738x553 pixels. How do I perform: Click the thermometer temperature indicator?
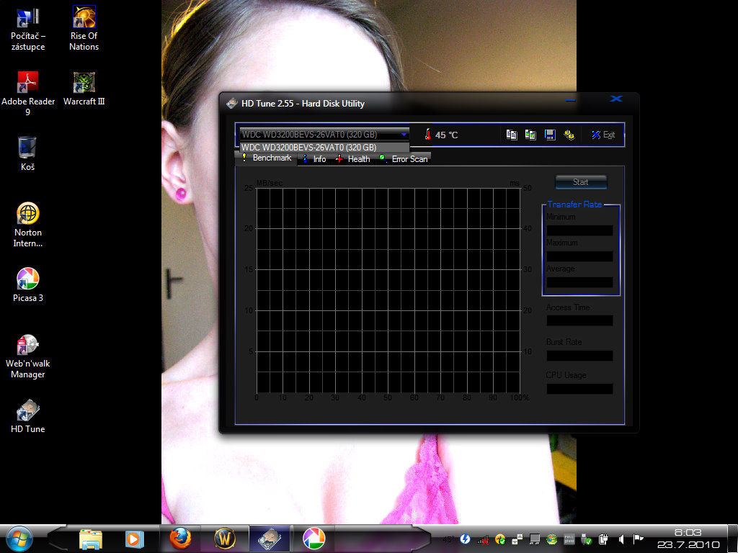pos(428,135)
